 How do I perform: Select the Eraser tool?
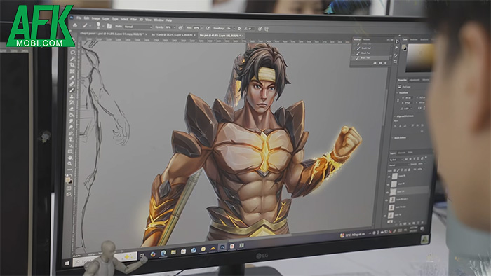[71, 109]
